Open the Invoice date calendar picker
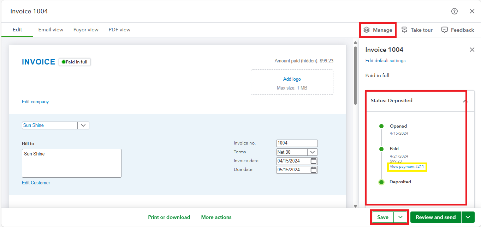 pos(313,161)
